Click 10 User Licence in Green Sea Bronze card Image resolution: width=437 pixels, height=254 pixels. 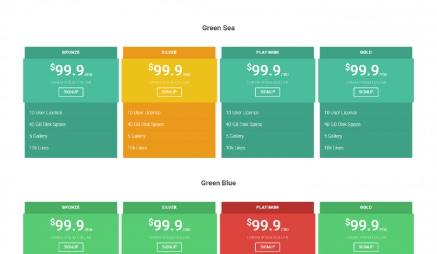46,113
